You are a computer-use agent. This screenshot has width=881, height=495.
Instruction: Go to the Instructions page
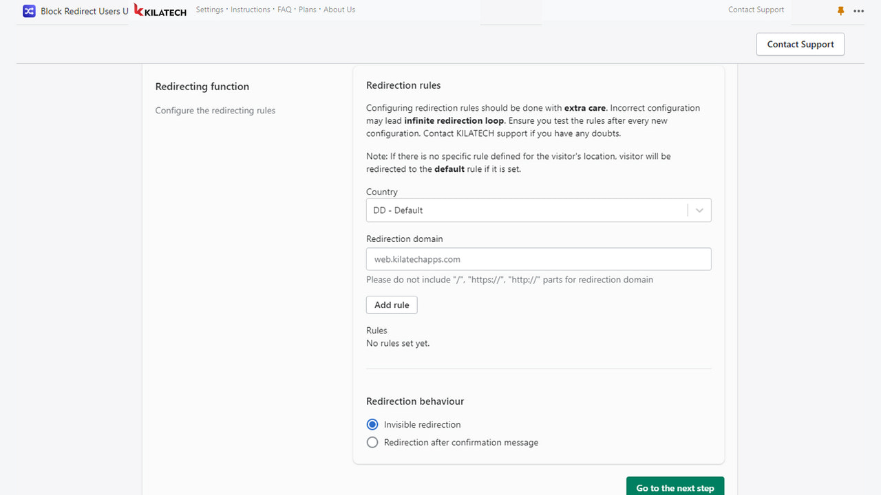[251, 10]
